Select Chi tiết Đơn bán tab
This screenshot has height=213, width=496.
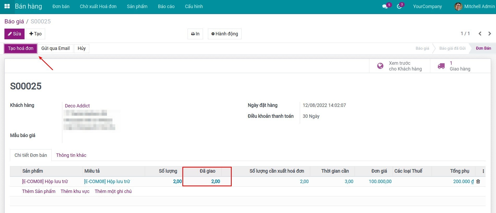pos(31,155)
